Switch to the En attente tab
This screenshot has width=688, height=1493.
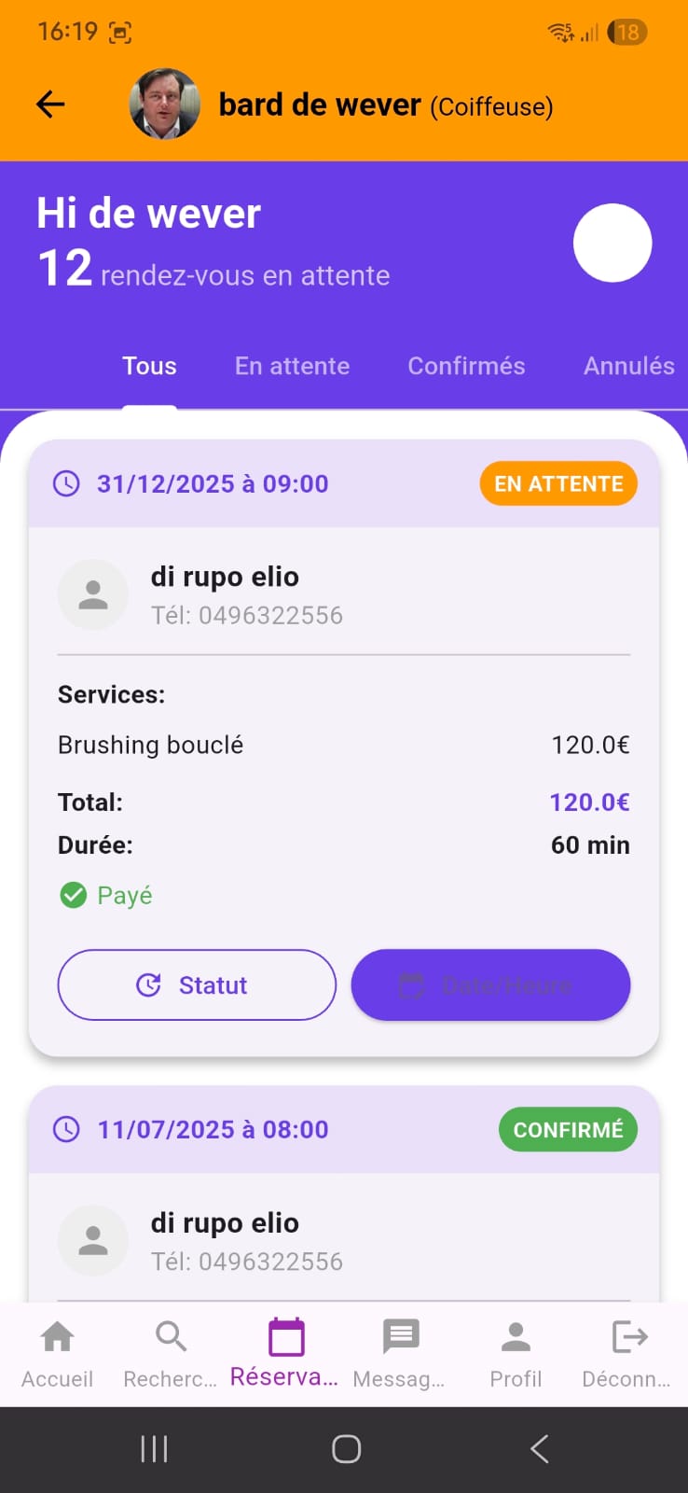(x=292, y=366)
